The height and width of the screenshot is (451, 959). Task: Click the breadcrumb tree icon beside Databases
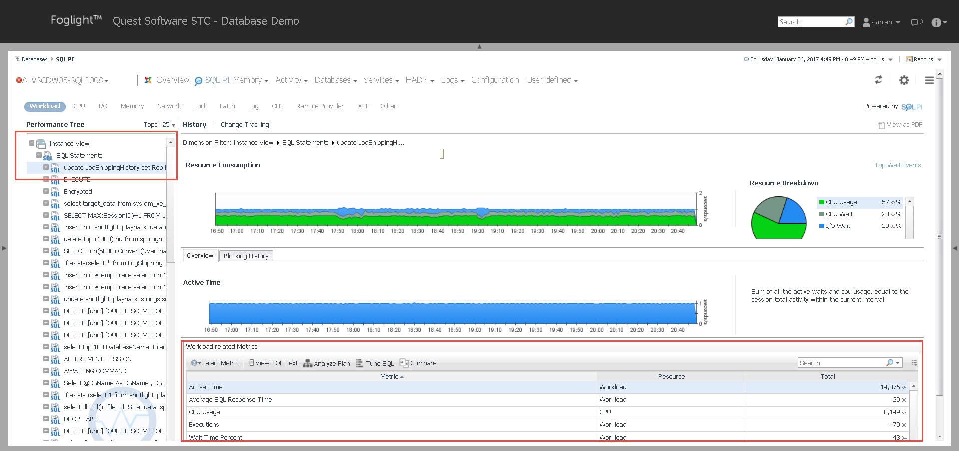tap(18, 59)
